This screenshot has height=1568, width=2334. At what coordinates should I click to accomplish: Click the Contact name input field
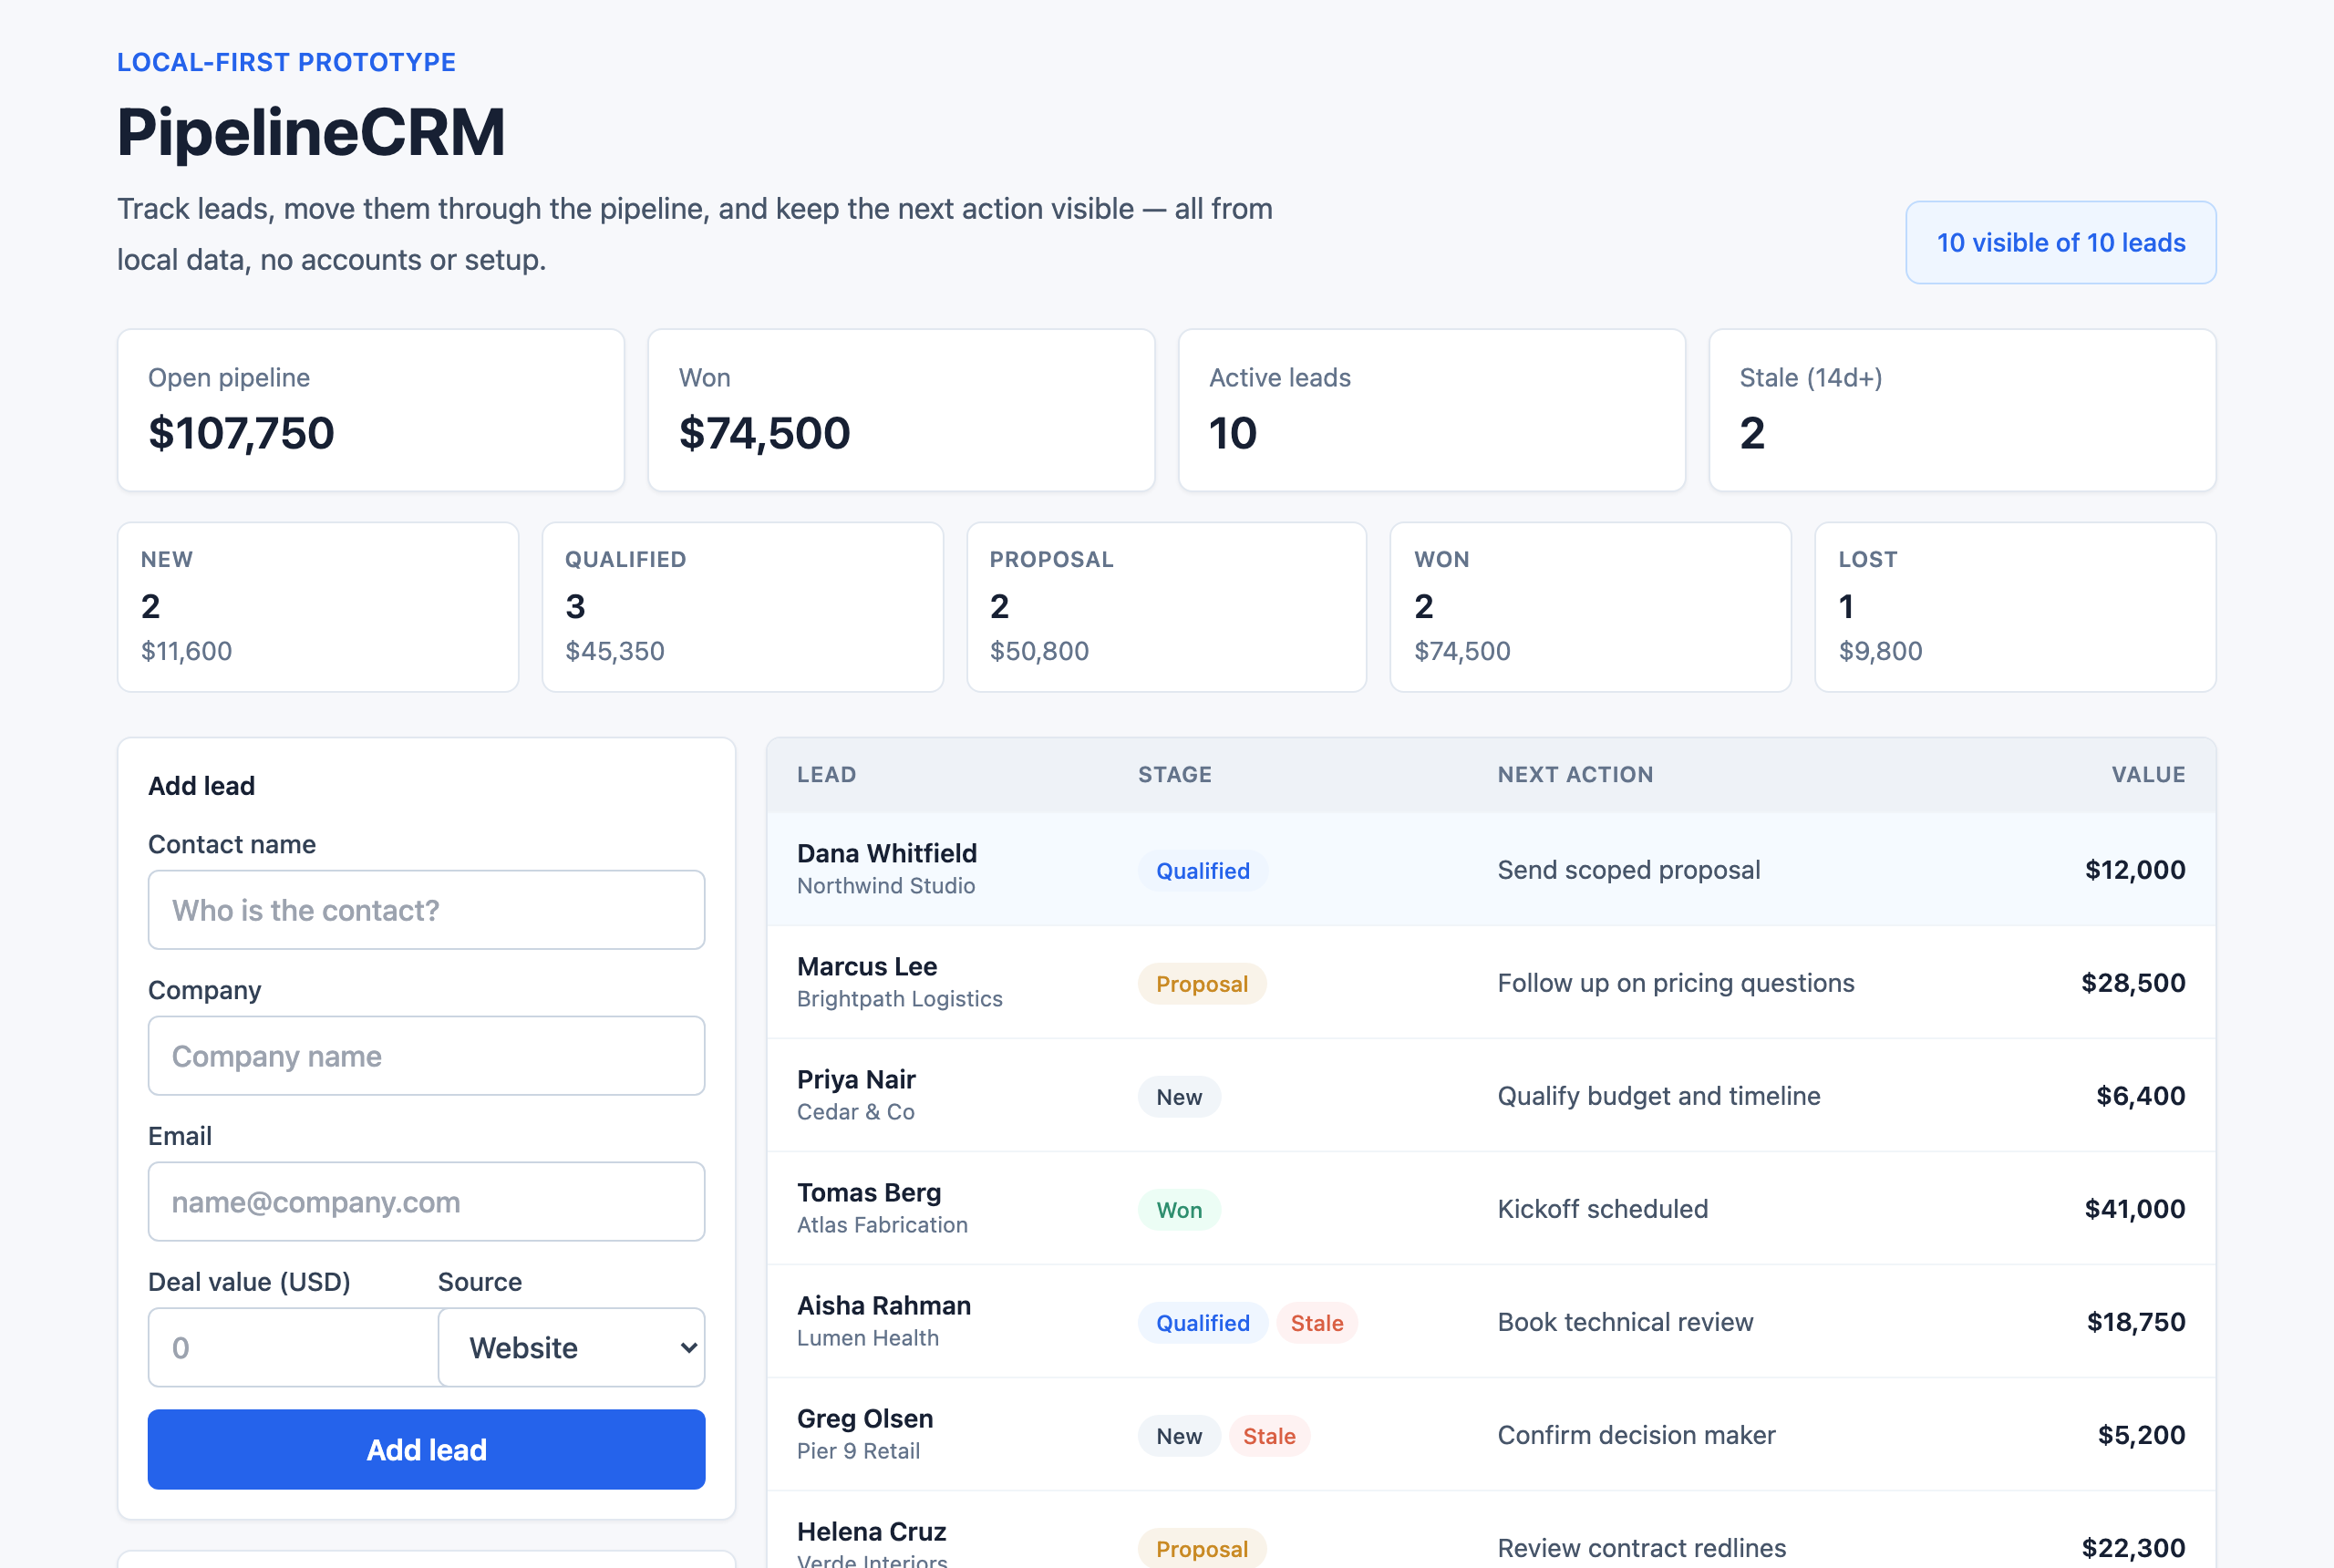(426, 910)
